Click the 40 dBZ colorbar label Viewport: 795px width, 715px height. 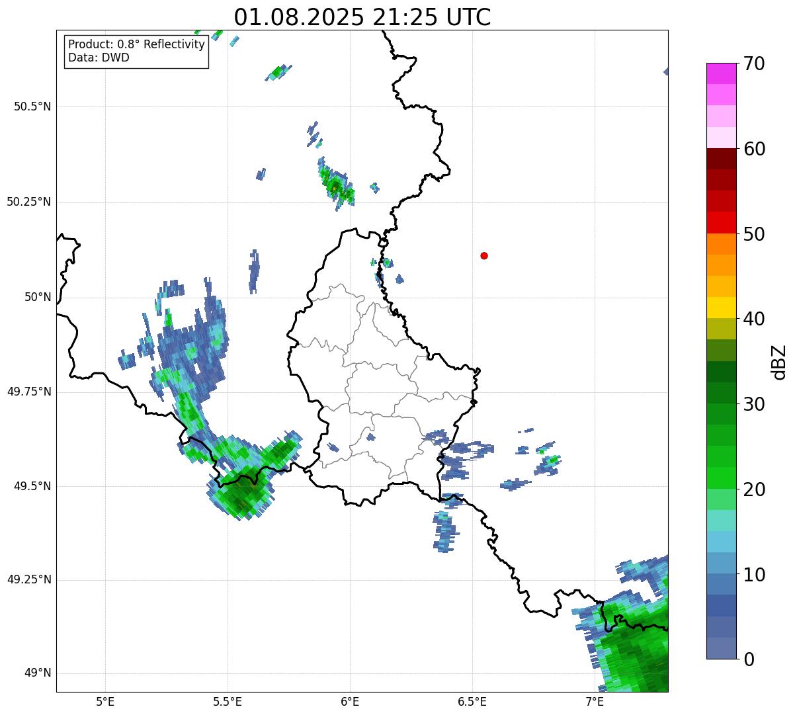coord(754,319)
